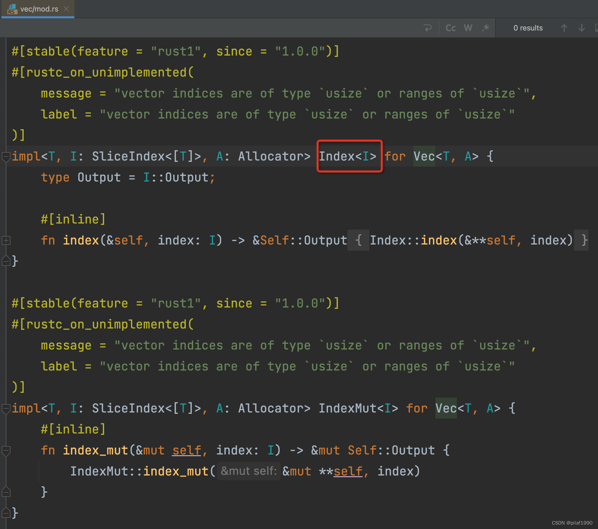This screenshot has width=598, height=529.
Task: Click the index_mut function name in its definition
Action: click(x=95, y=450)
